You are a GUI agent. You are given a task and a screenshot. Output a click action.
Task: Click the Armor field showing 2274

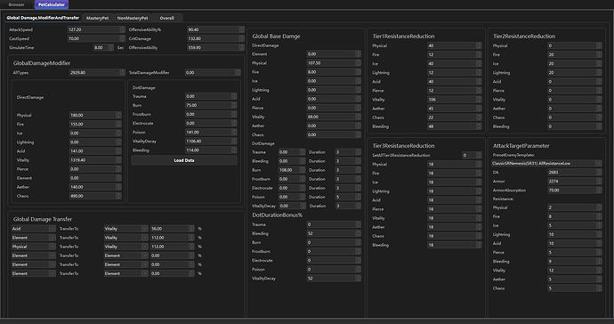pyautogui.click(x=575, y=182)
